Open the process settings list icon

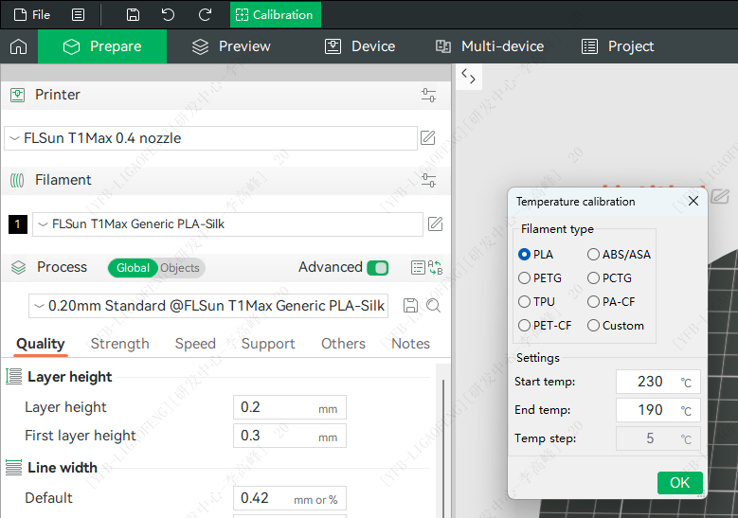pos(418,268)
